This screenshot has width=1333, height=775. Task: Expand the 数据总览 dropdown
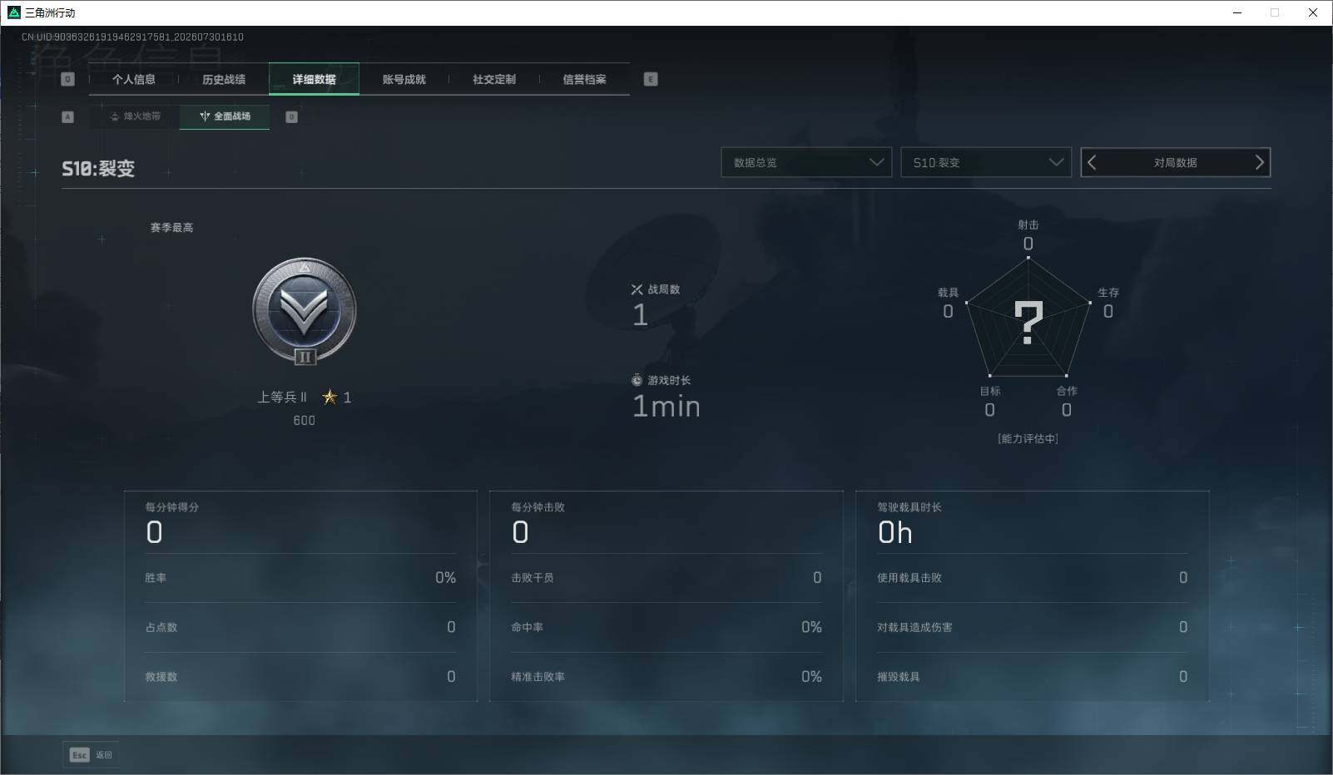point(806,162)
